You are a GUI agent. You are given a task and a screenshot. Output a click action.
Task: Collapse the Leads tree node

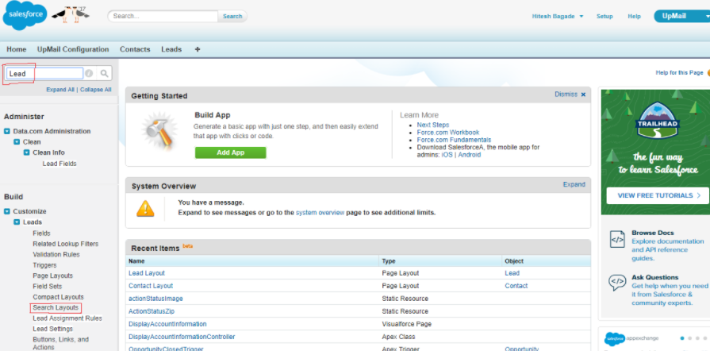point(17,222)
